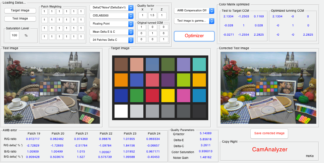Click the Corrected Test Image preview

coord(268,88)
